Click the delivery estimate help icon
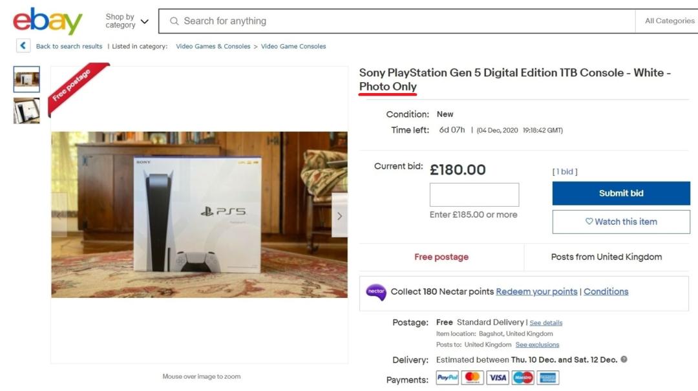Screen dimensions: 698x391 pyautogui.click(x=624, y=360)
